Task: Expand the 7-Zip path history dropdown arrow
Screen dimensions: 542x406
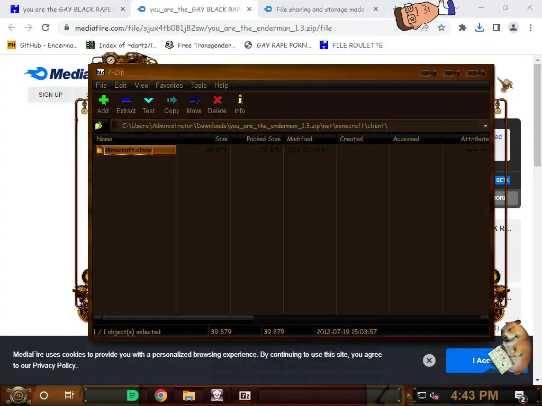Action: tap(485, 126)
